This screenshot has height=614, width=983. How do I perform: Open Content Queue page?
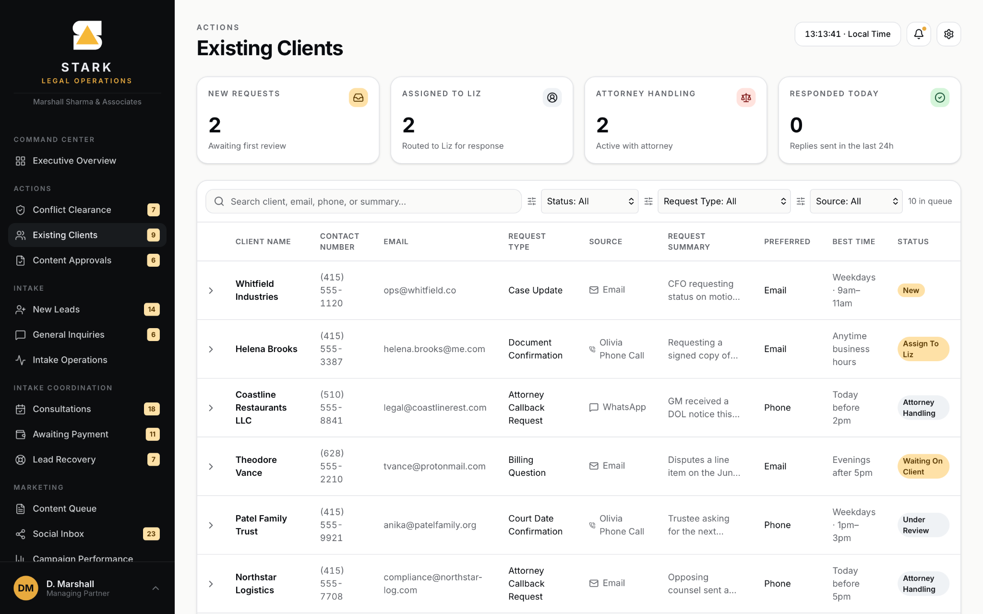(87, 508)
